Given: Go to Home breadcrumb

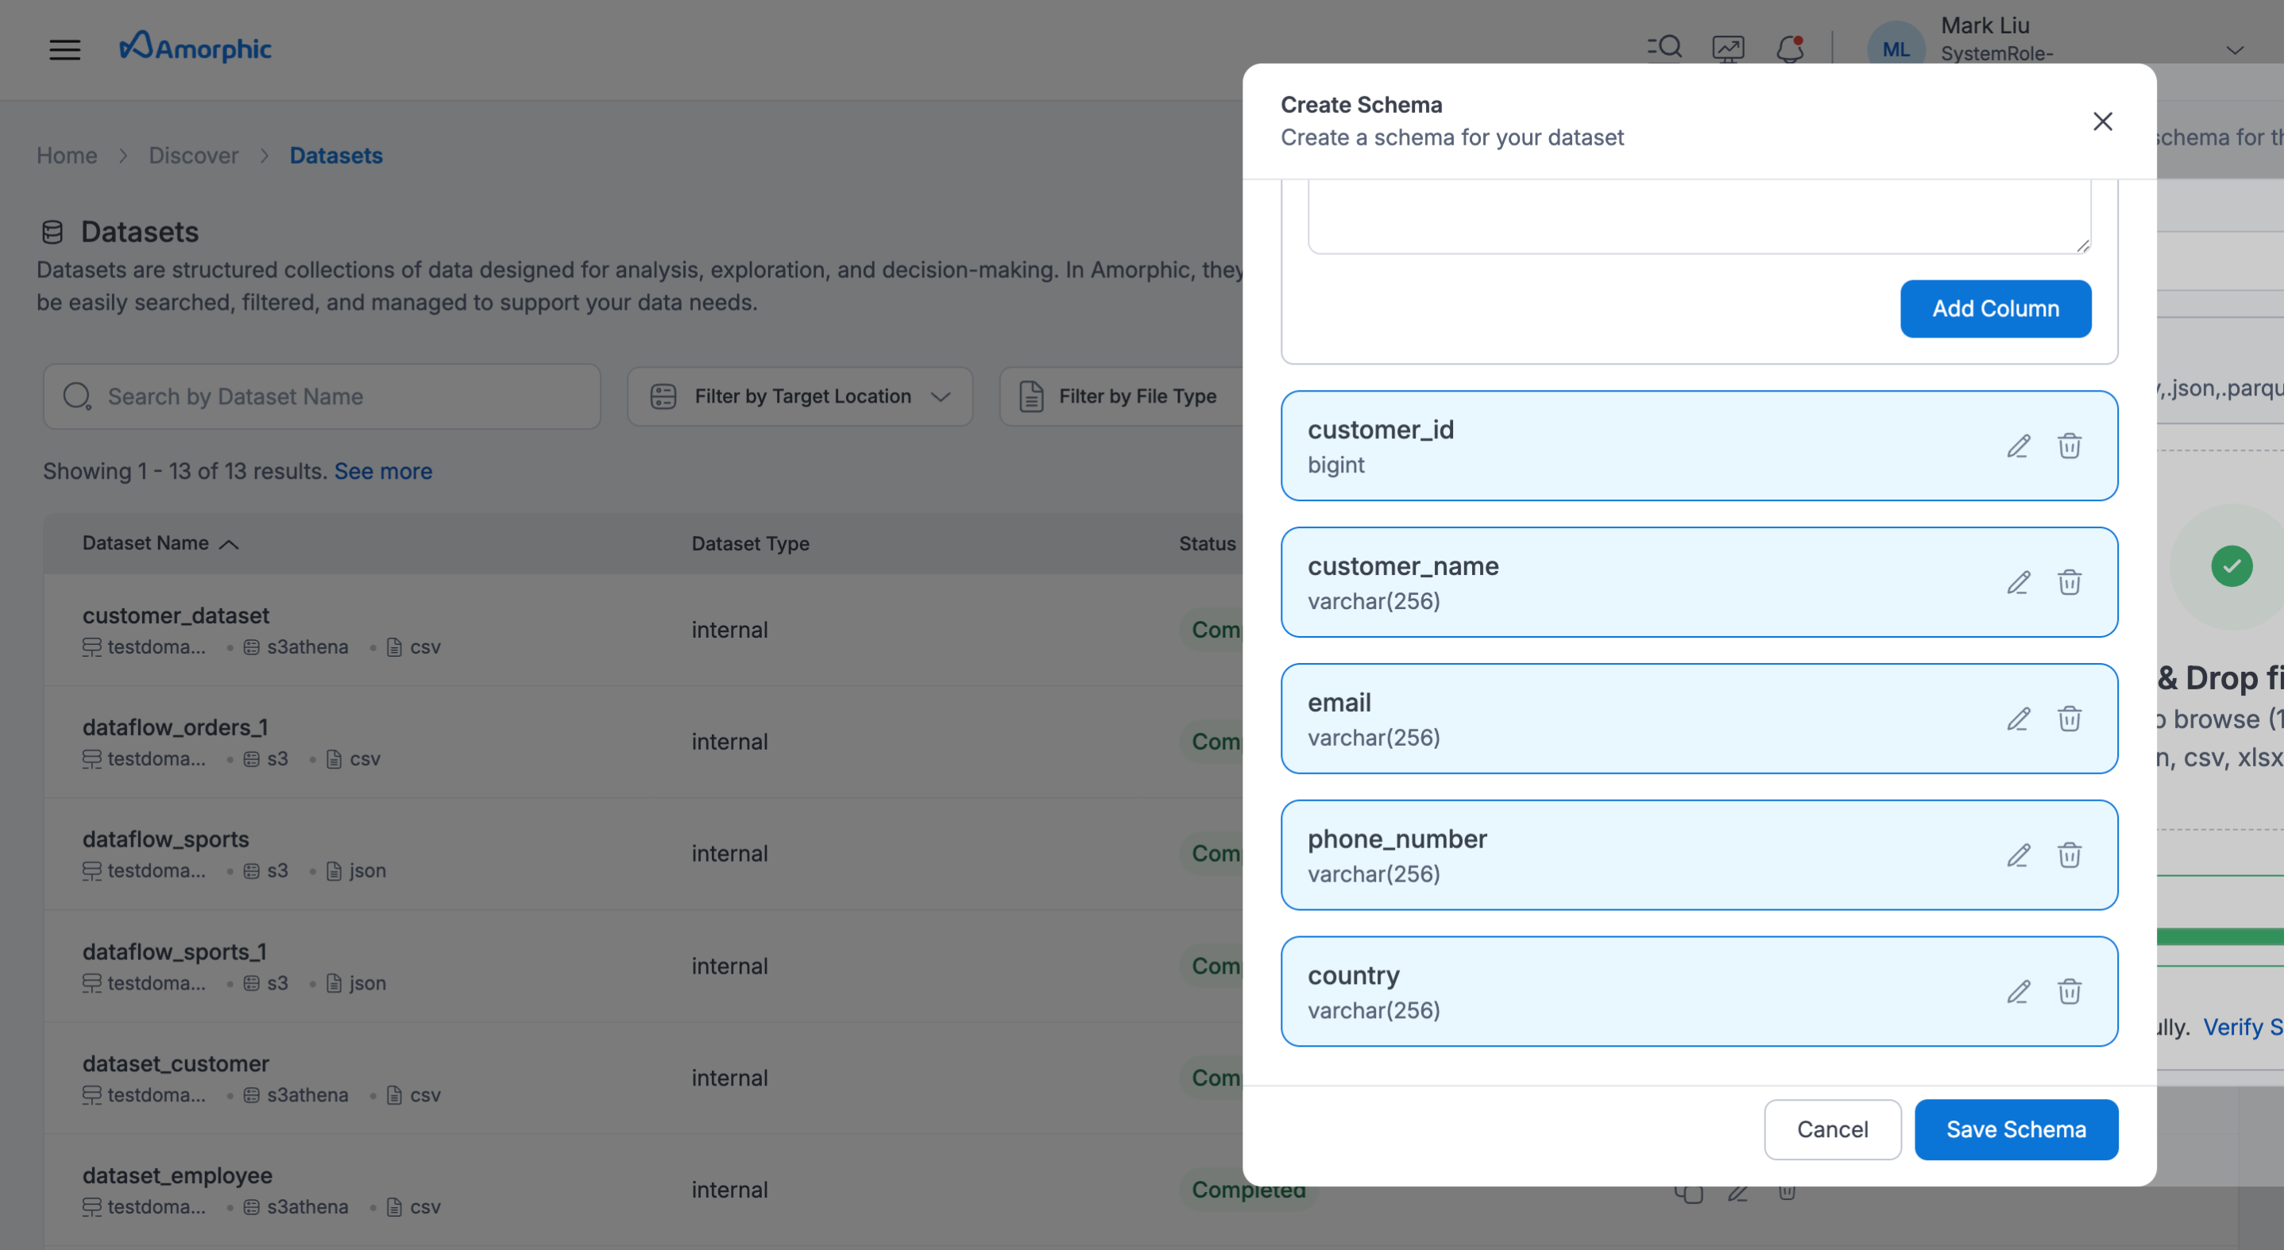Looking at the screenshot, I should 67,156.
